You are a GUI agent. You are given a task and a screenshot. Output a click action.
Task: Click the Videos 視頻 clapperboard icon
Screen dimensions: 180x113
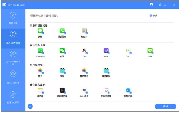(x=62, y=70)
